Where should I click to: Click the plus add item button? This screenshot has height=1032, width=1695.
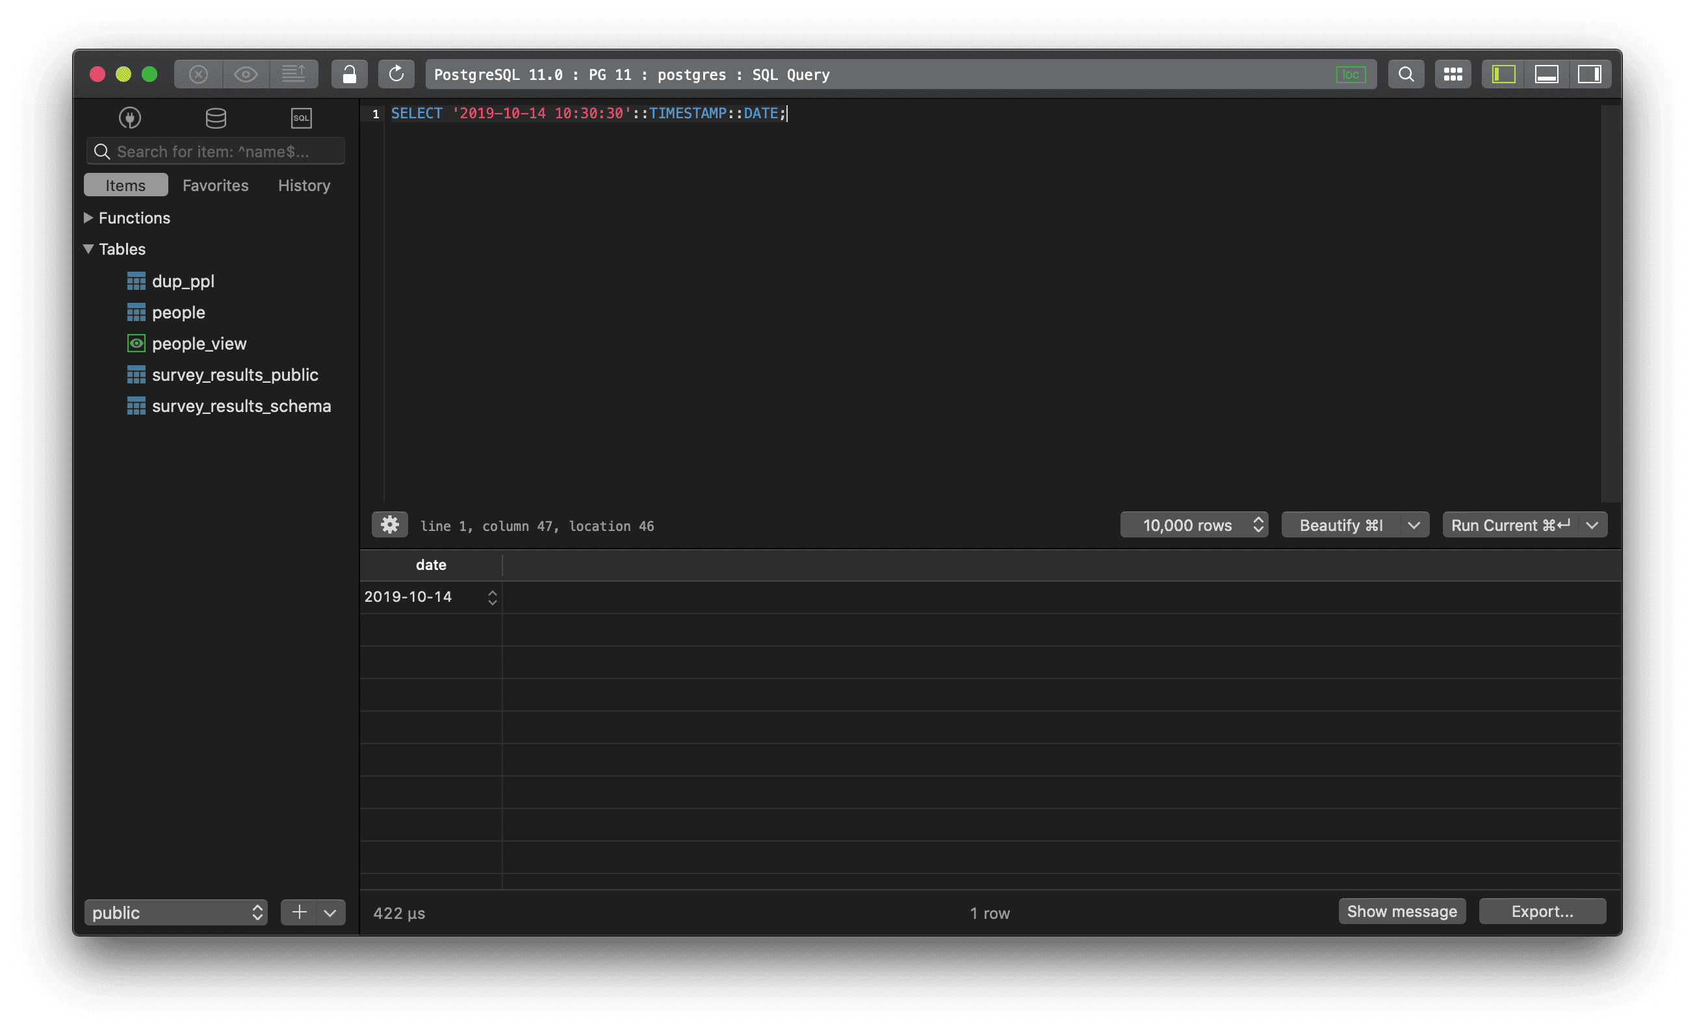pyautogui.click(x=298, y=912)
